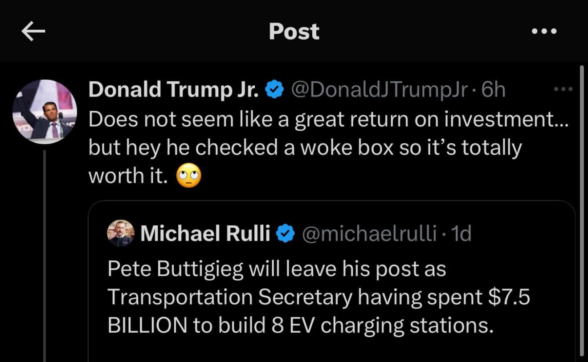Open the header three-dot options menu
Screen dimensions: 588x362
click(x=544, y=32)
